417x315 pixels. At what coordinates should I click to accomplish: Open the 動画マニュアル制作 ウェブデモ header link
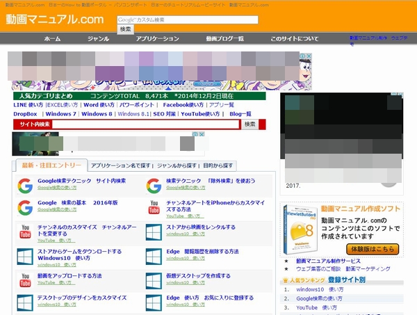tap(379, 40)
